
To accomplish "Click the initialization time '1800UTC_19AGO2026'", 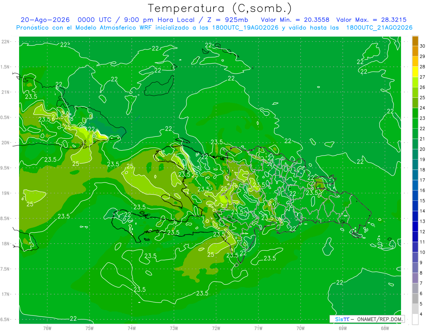I will [x=246, y=28].
